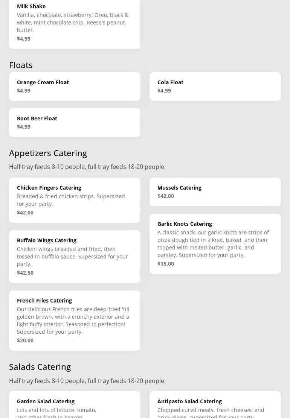Viewport: 290px width, 418px height.
Task: Select Garlic Knots Catering card
Action: click(215, 244)
